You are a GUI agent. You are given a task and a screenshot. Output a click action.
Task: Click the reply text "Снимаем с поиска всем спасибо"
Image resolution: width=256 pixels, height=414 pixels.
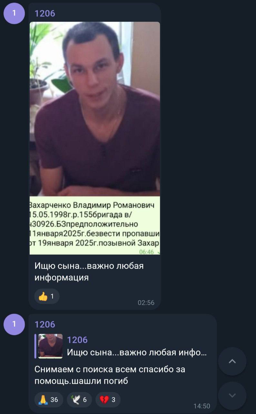(104, 369)
